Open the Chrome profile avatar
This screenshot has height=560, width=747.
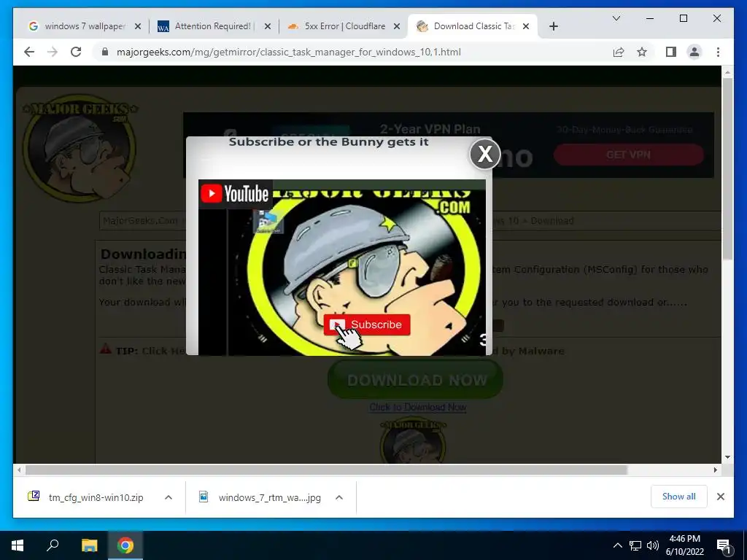[694, 52]
